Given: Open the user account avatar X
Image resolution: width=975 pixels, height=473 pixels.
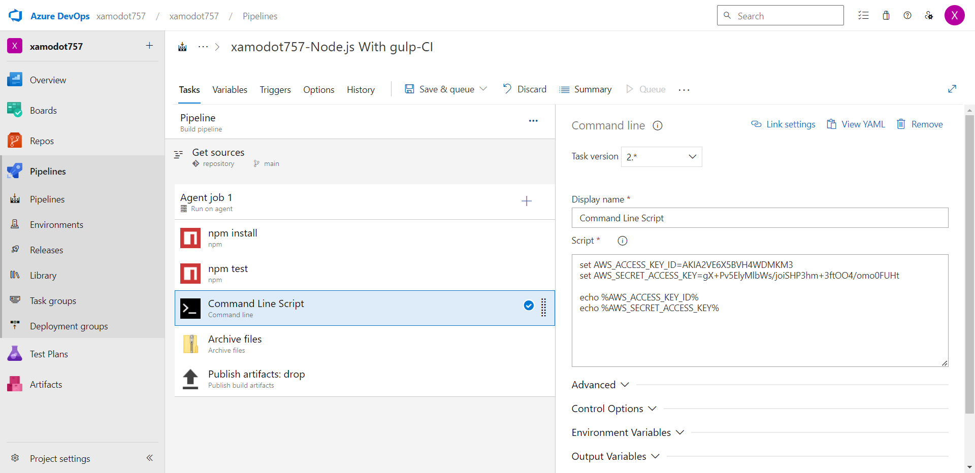Looking at the screenshot, I should click(x=955, y=16).
